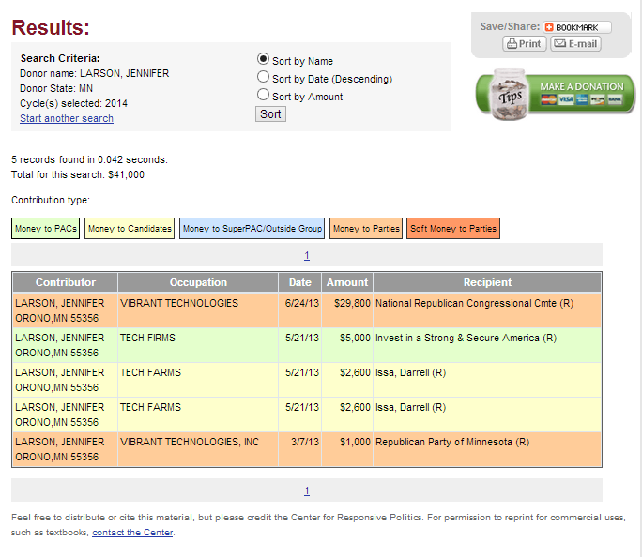Image resolution: width=642 pixels, height=557 pixels.
Task: Select Sort by Date (Descending) option
Action: (x=264, y=77)
